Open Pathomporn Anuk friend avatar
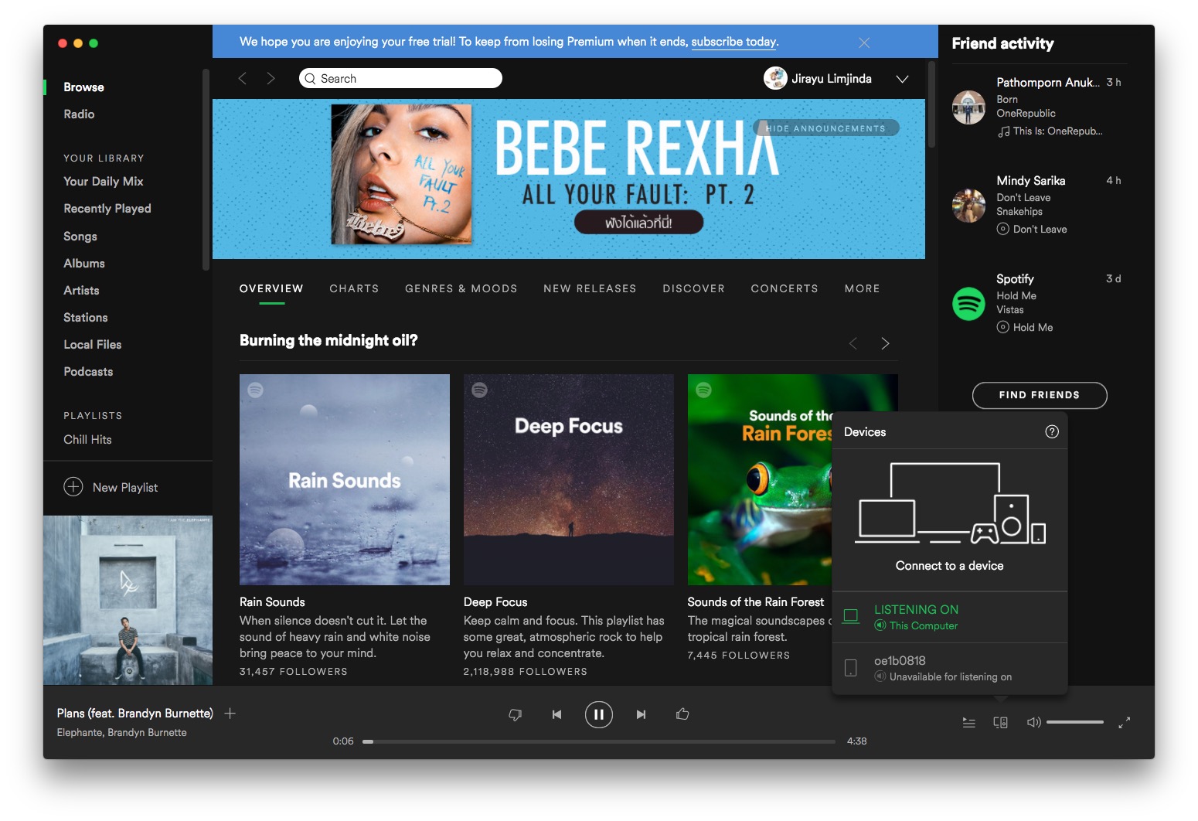 (968, 107)
